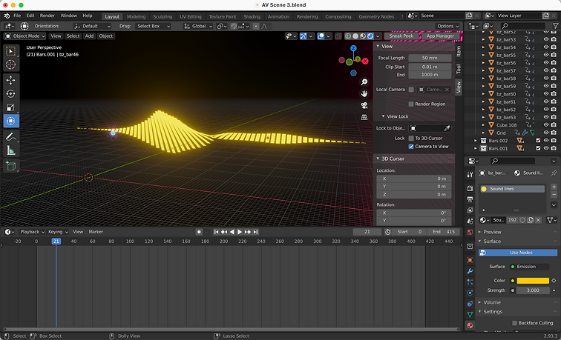Hide Bars.001 collection with eye icon

[546, 149]
